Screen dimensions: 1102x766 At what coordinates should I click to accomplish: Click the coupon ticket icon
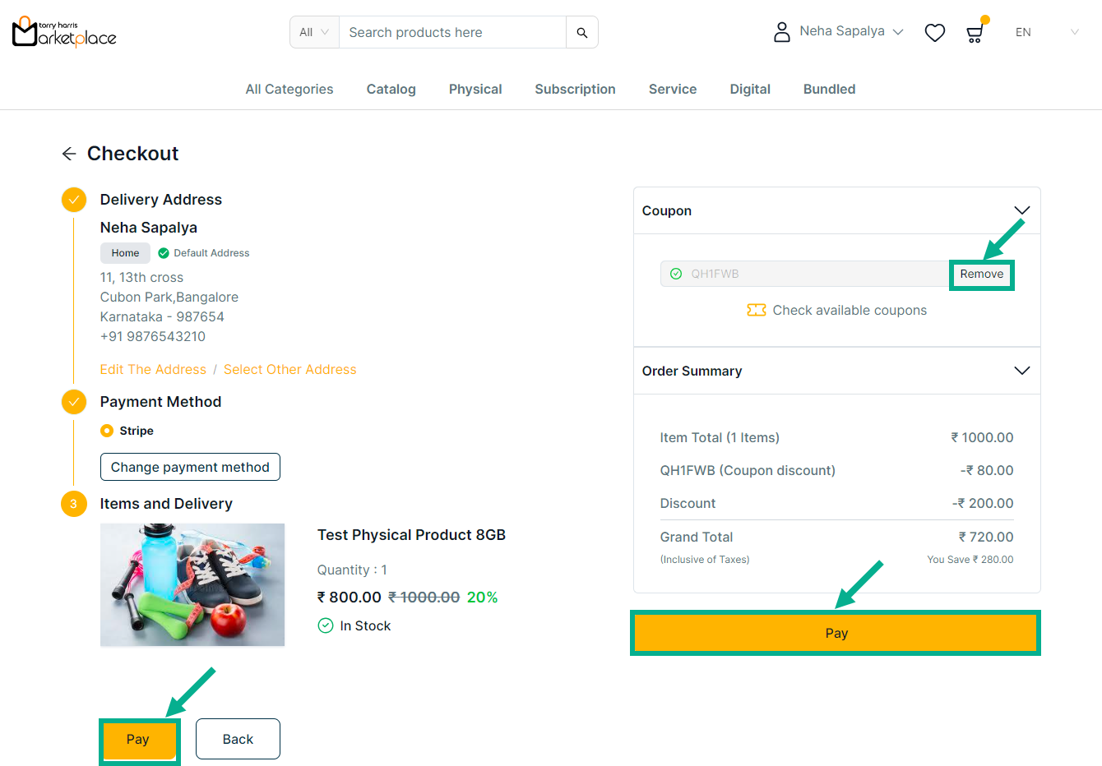[756, 310]
